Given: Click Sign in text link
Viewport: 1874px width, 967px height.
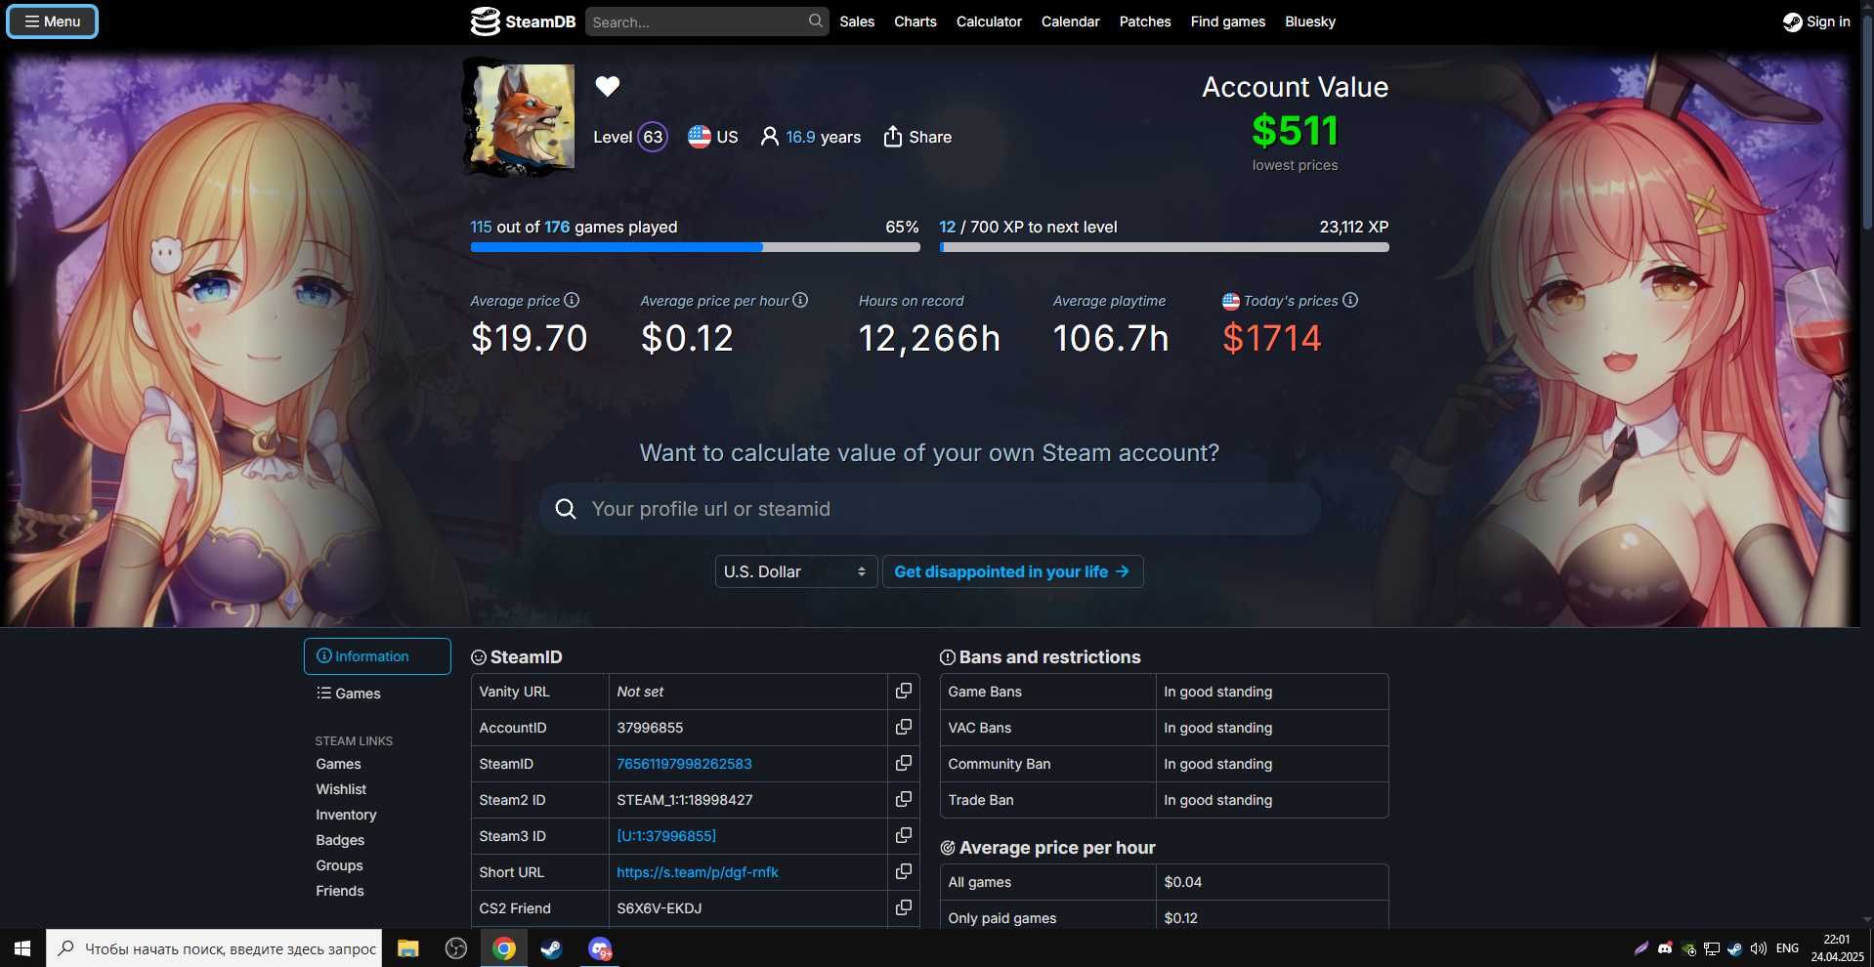Looking at the screenshot, I should pyautogui.click(x=1828, y=21).
